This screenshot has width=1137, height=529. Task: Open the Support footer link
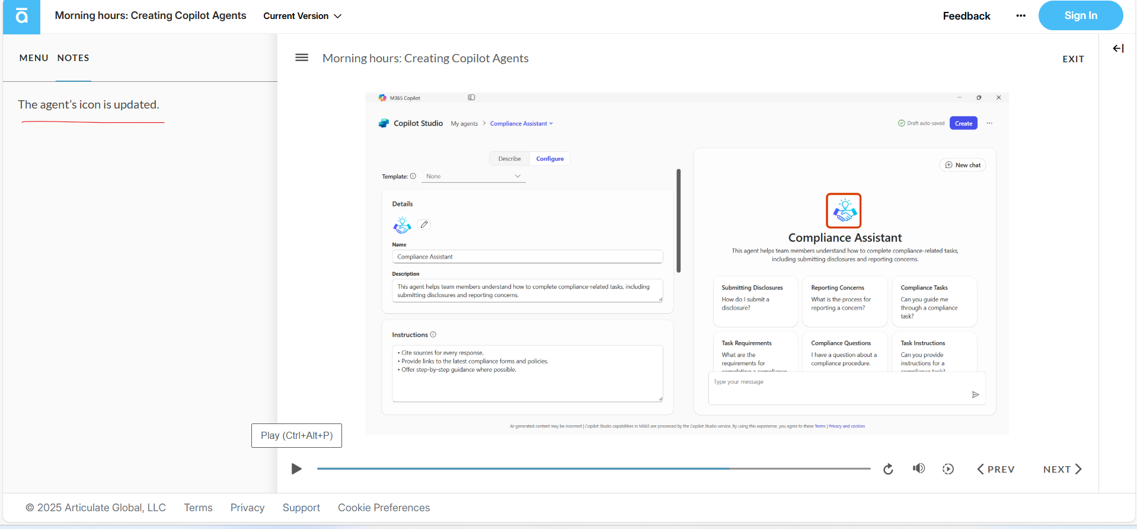(x=301, y=508)
